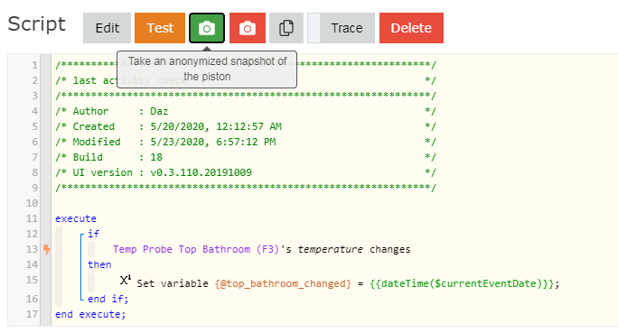Viewport: 618px width, 333px height.
Task: Click 'Set variable' action text
Action: (x=173, y=283)
